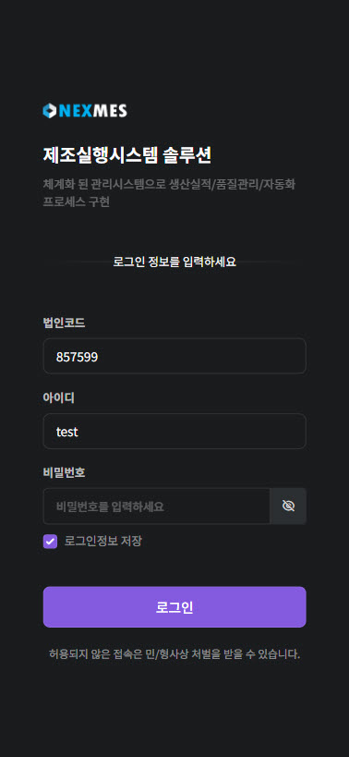Click the 비밀번호를 입력하세요 password field
The width and height of the screenshot is (349, 757).
(x=157, y=506)
